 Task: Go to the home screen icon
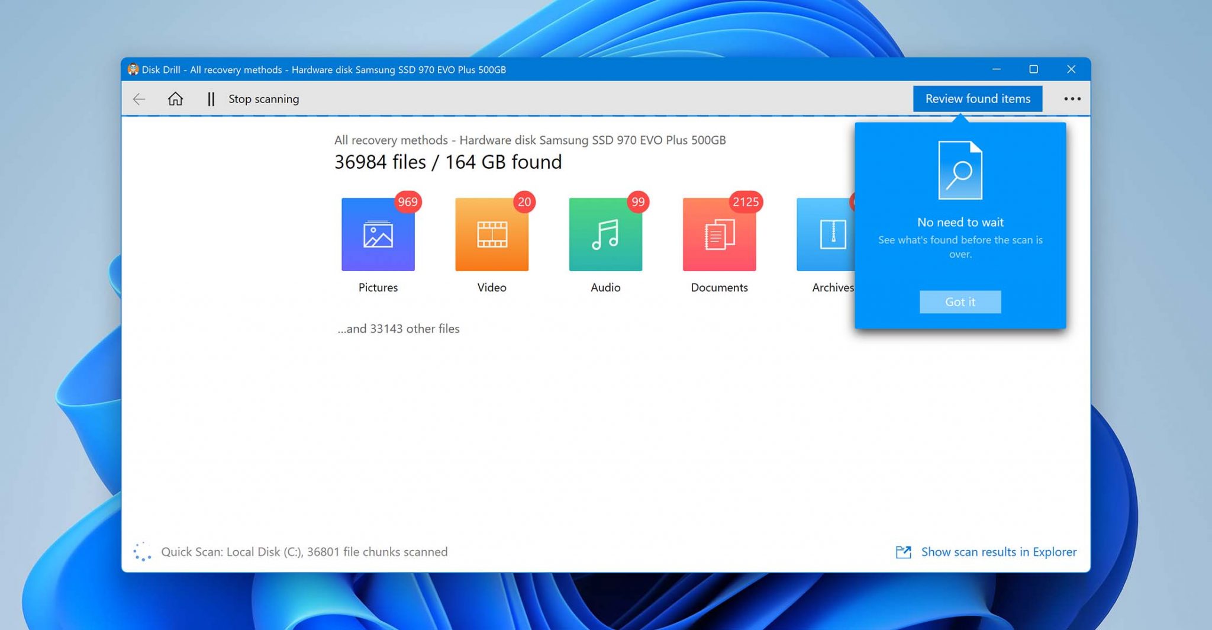(x=175, y=99)
